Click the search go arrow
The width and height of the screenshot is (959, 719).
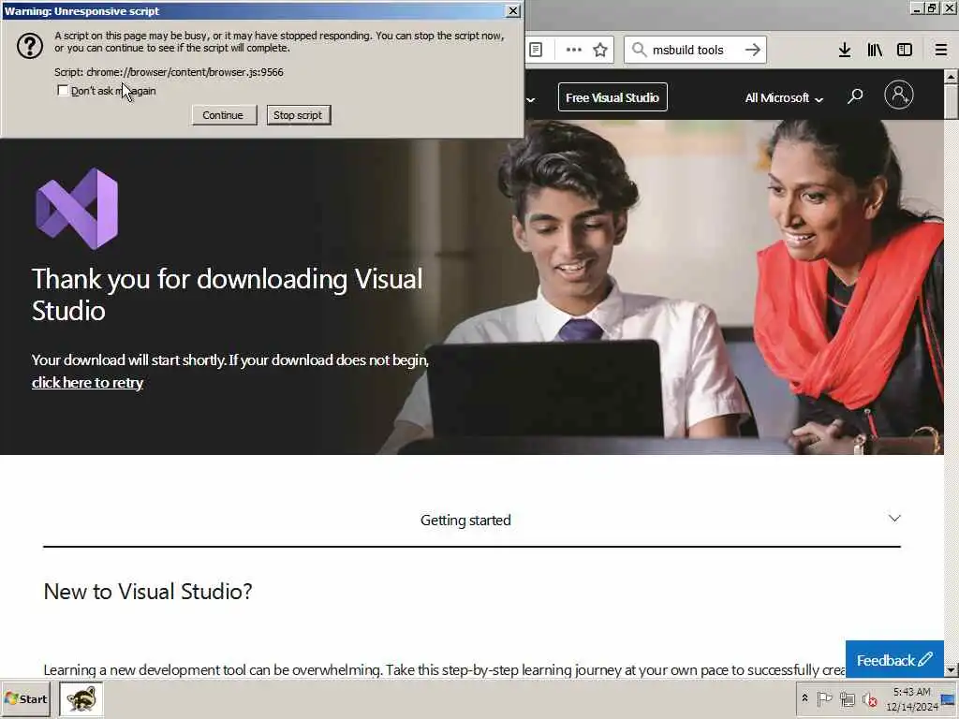coord(753,50)
